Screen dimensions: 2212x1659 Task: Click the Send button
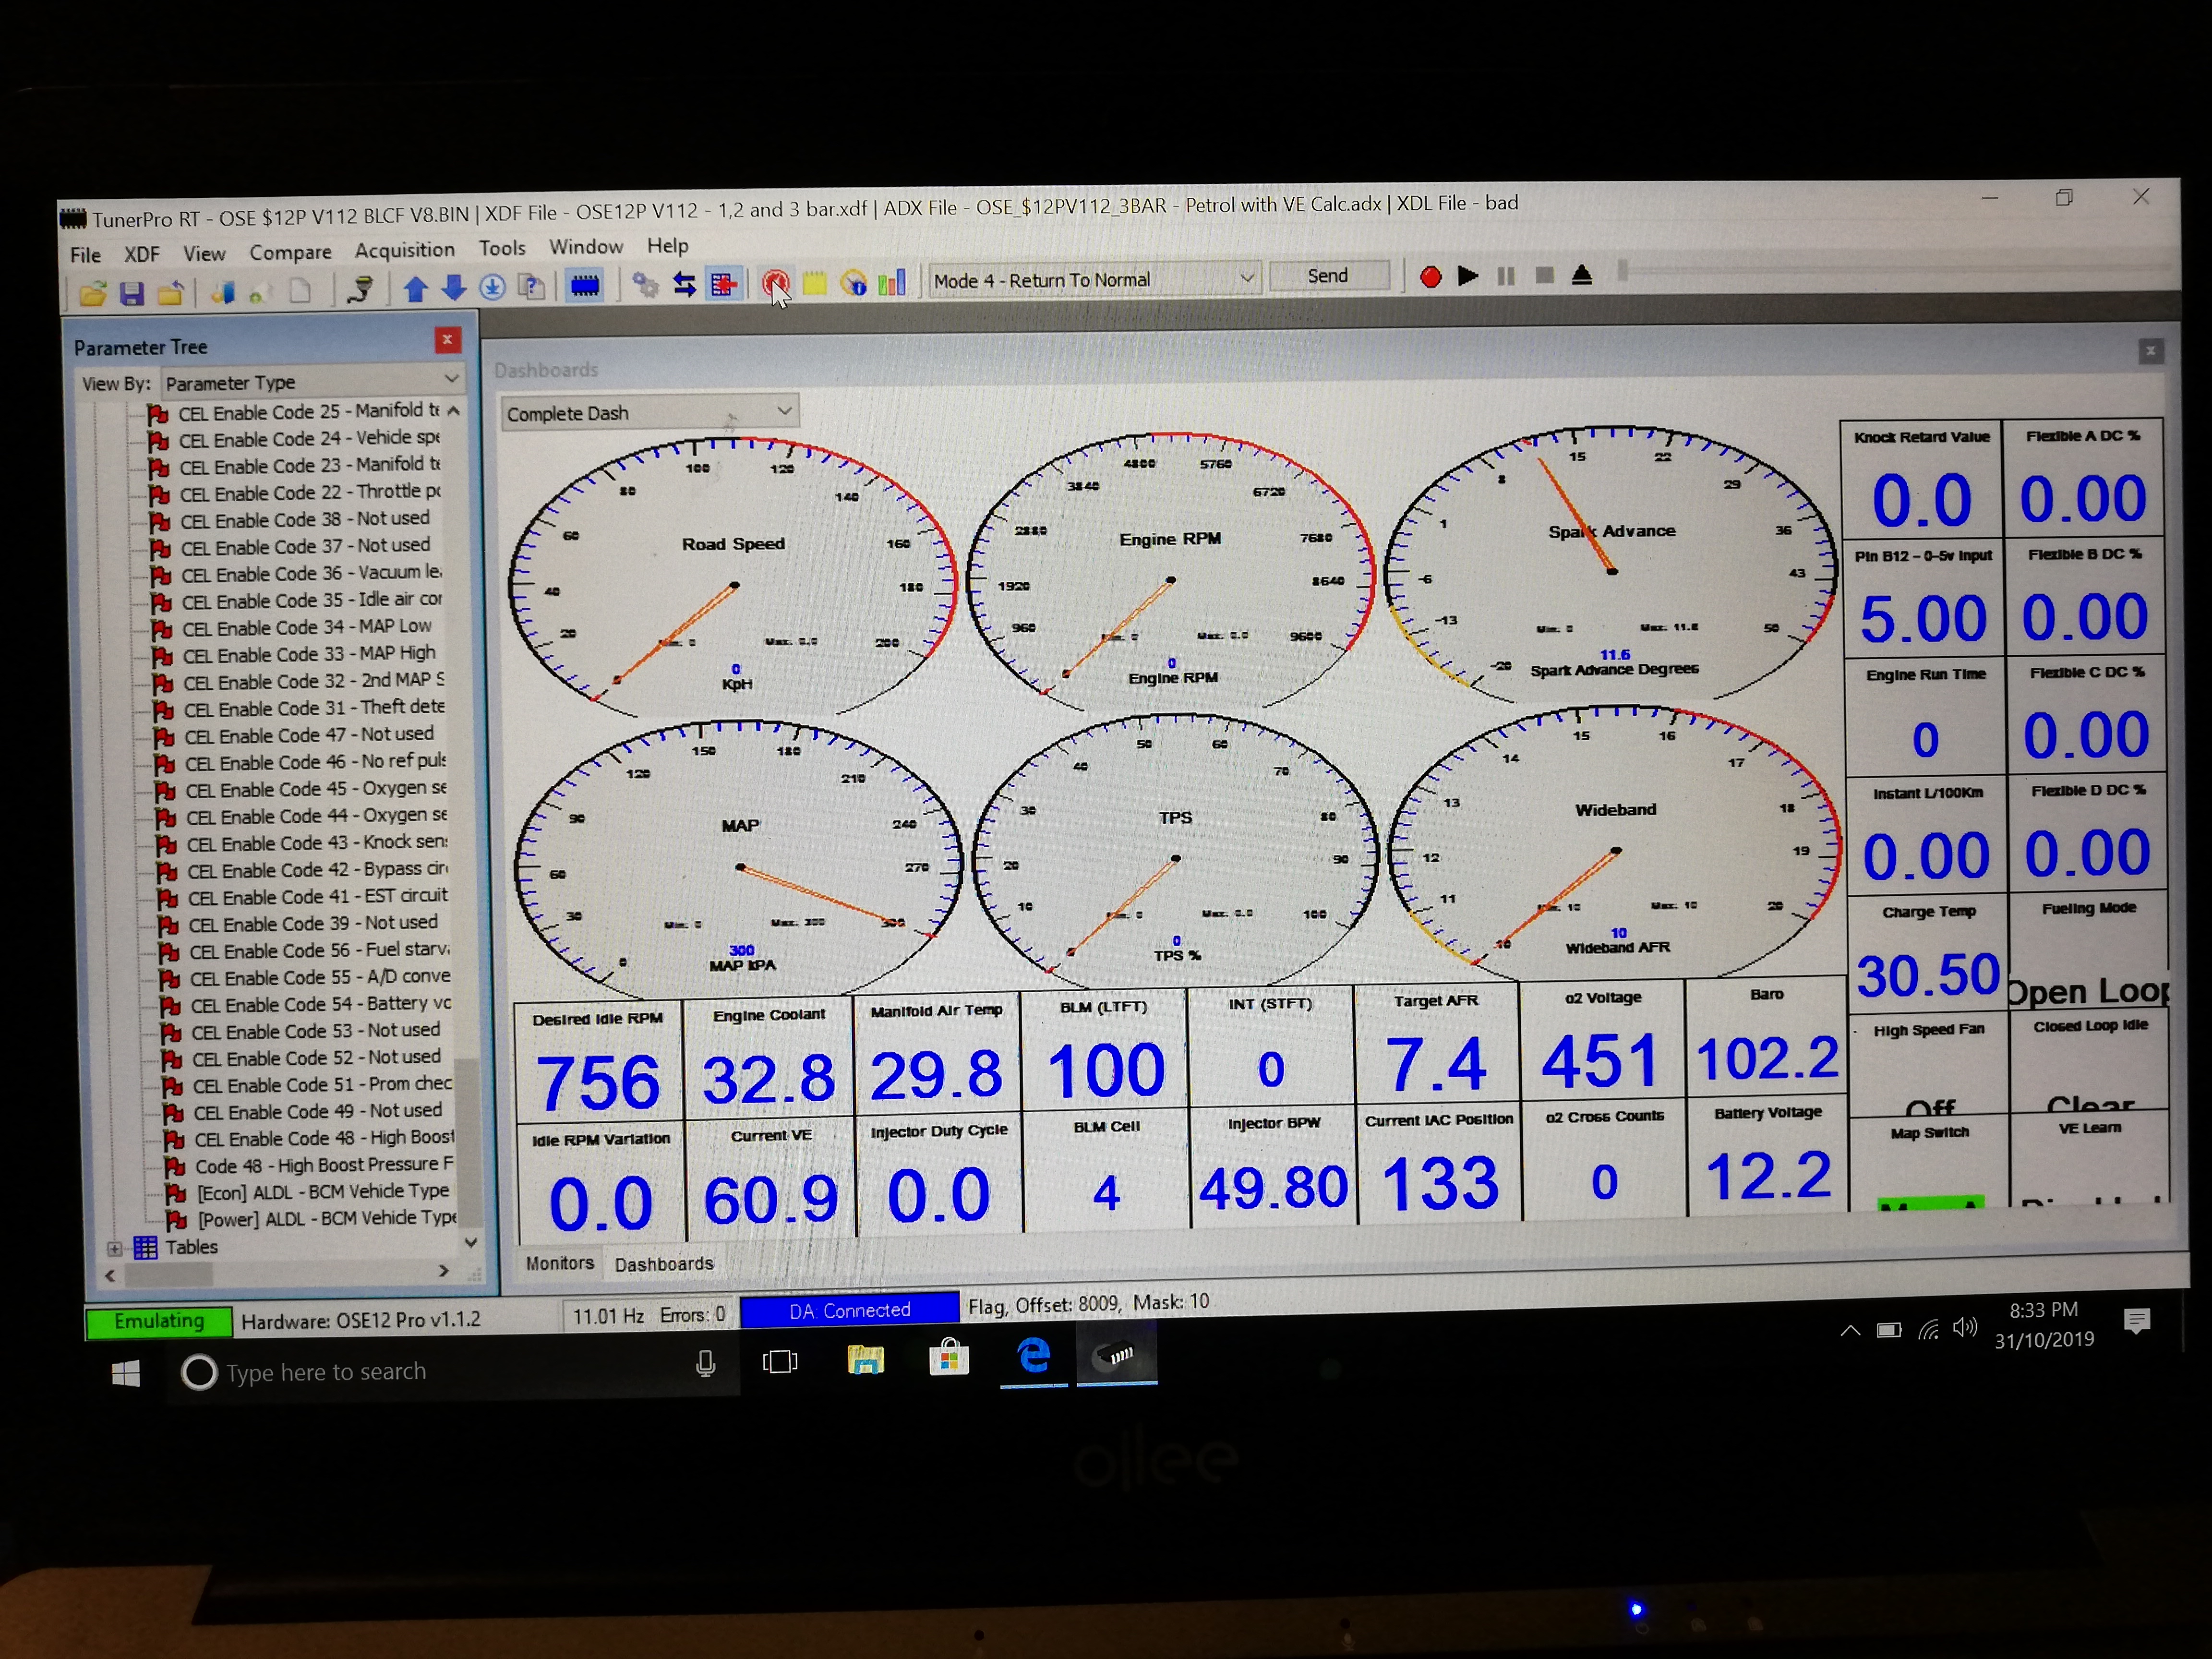[x=1329, y=276]
